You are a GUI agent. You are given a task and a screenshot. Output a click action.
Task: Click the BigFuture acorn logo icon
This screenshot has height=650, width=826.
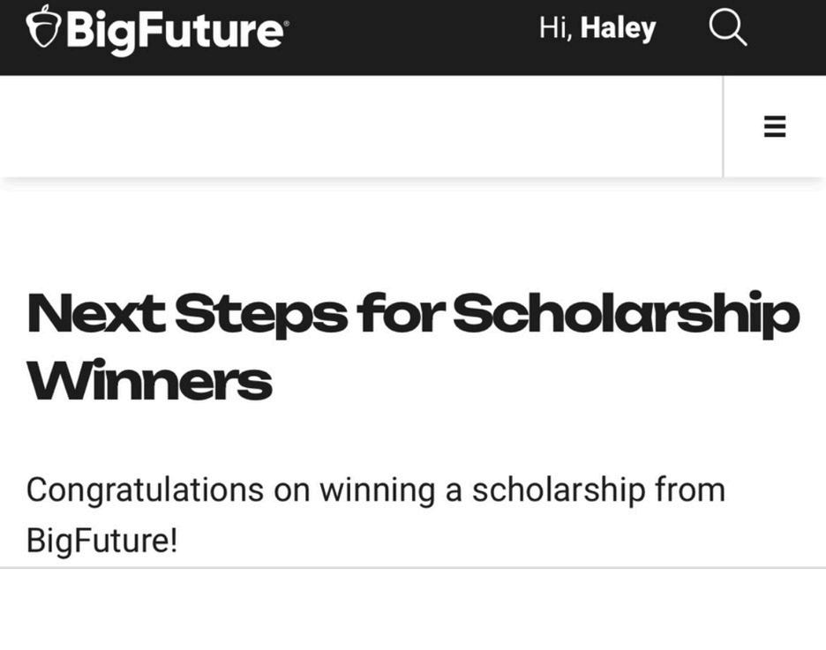click(42, 28)
